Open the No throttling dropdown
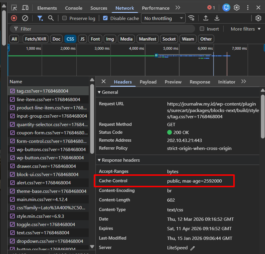The width and height of the screenshot is (265, 254). pyautogui.click(x=163, y=18)
